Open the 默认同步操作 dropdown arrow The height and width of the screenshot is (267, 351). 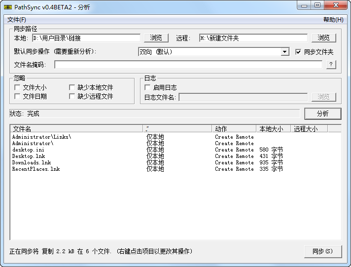(285, 52)
